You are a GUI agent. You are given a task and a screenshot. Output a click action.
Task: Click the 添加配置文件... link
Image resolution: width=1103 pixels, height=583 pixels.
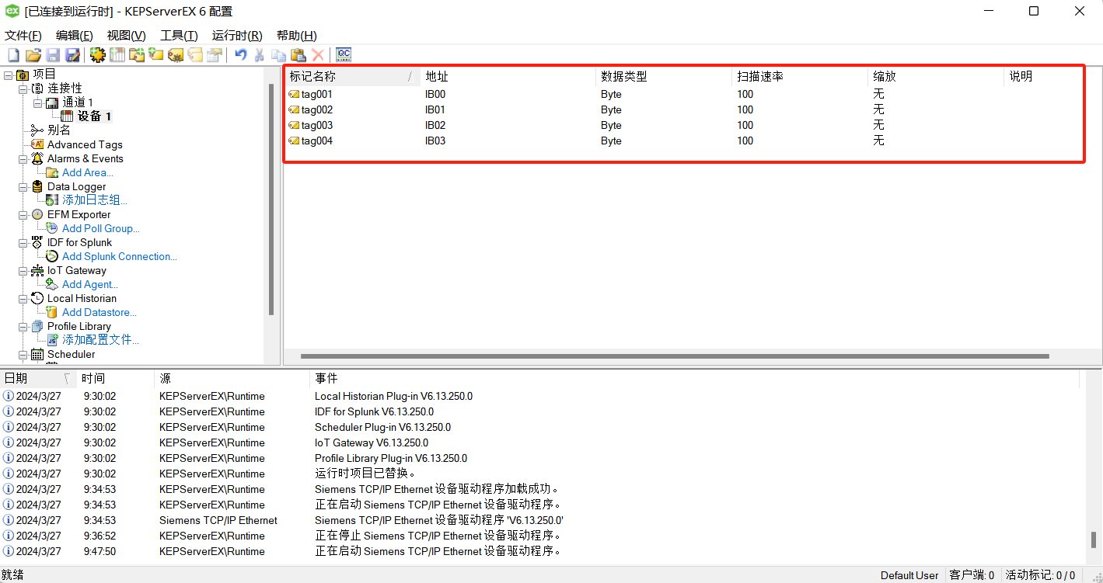[101, 340]
